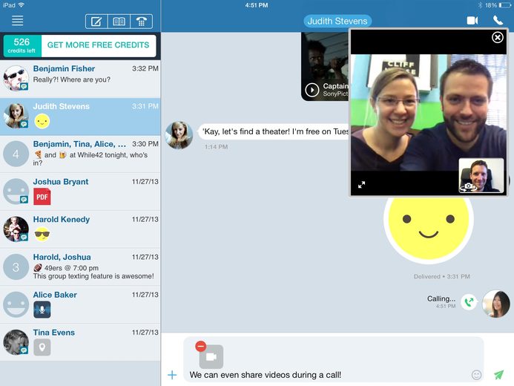Tap the attached video thumbnail
The height and width of the screenshot is (386, 514).
(211, 357)
